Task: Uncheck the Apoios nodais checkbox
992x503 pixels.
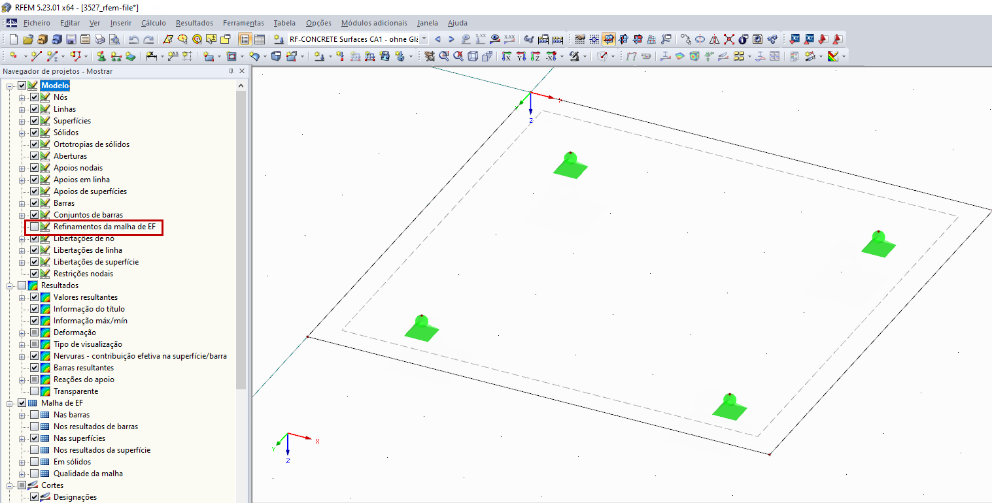Action: pos(34,168)
